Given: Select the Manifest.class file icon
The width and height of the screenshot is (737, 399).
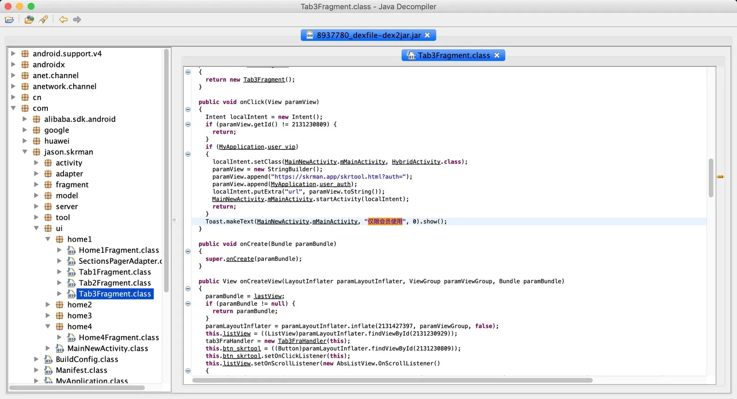Looking at the screenshot, I should [48, 370].
